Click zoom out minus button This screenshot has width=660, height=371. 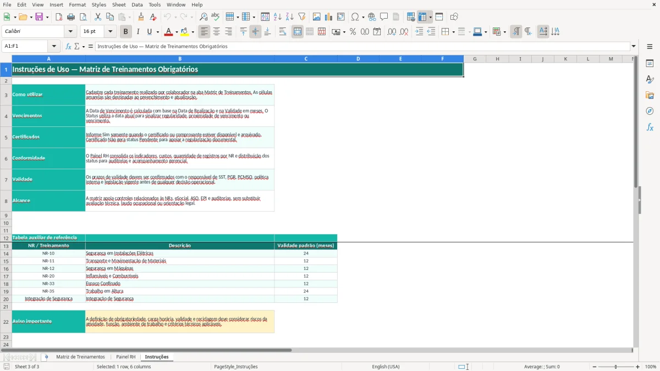(x=594, y=367)
